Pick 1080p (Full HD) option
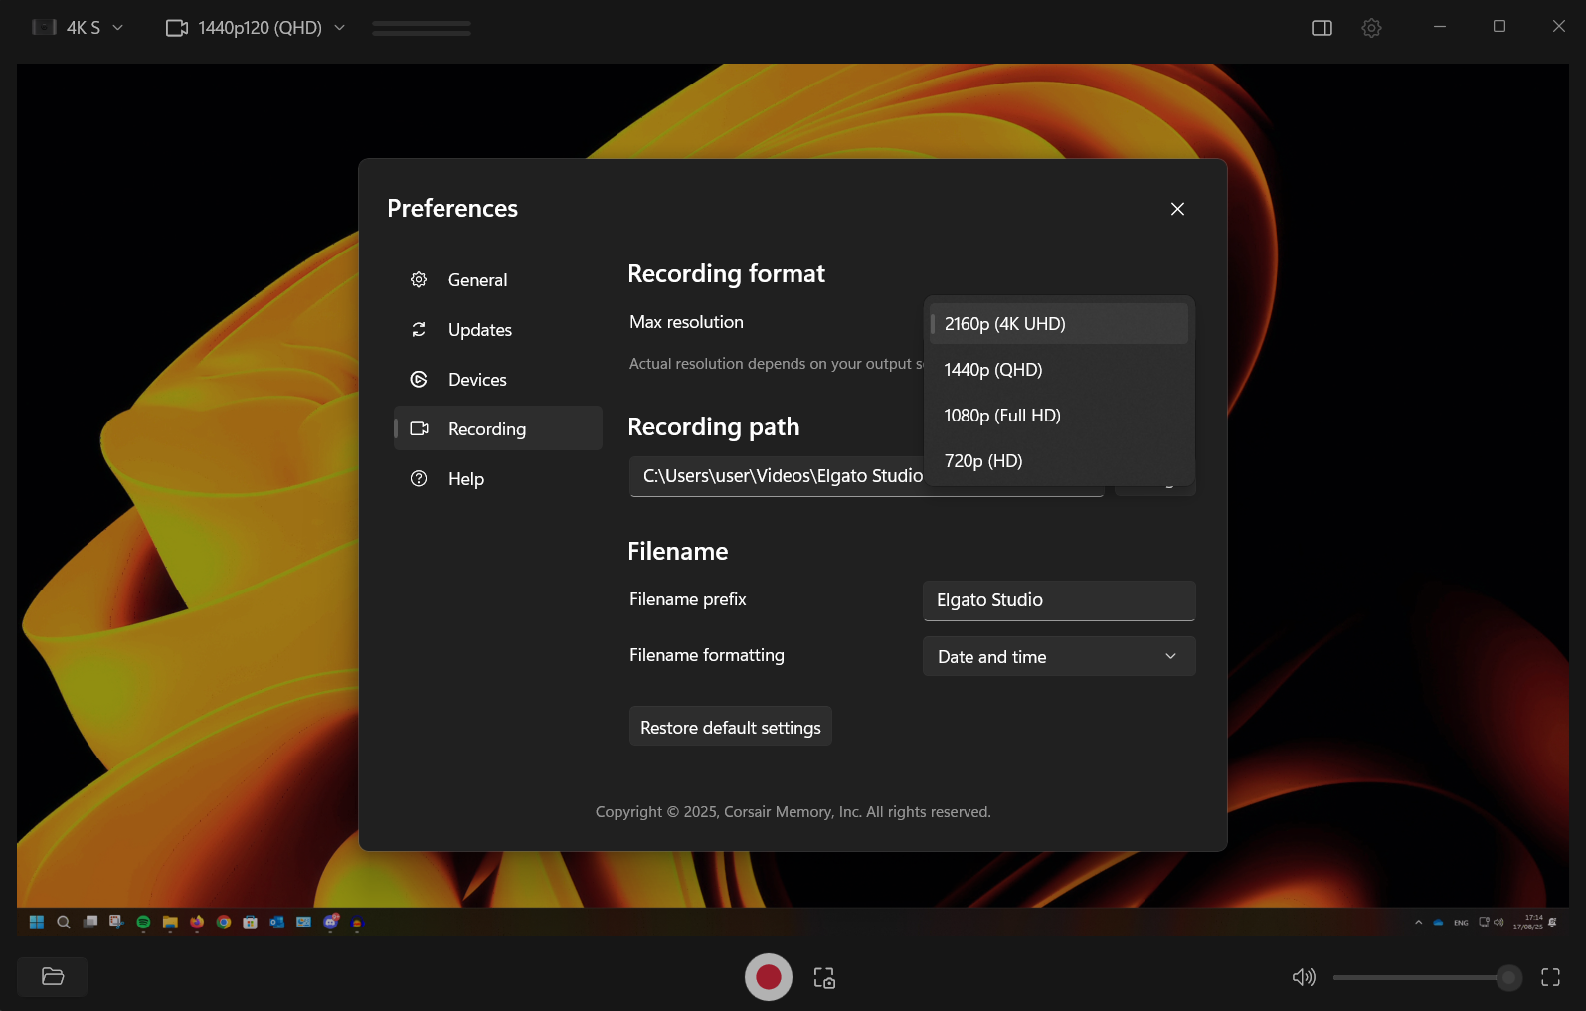The image size is (1586, 1011). point(1058,416)
